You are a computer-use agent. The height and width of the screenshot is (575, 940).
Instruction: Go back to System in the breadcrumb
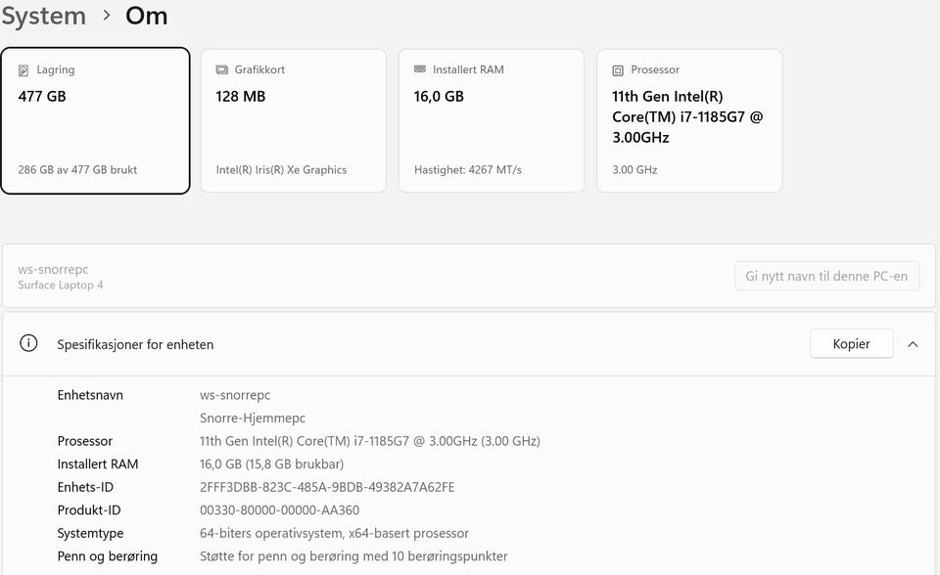pyautogui.click(x=44, y=17)
